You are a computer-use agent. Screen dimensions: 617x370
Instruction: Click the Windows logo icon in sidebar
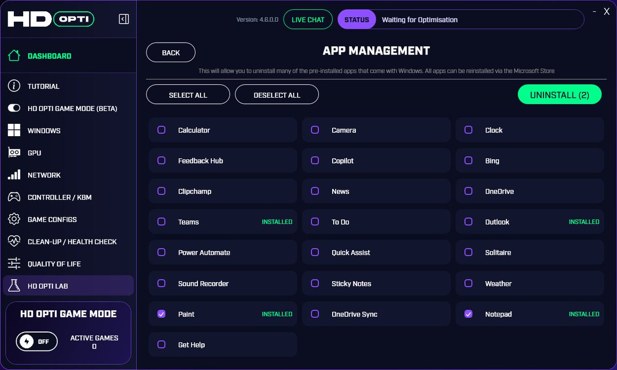click(x=14, y=131)
